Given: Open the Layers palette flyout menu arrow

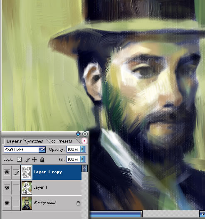Looking at the screenshot, I should (84, 141).
